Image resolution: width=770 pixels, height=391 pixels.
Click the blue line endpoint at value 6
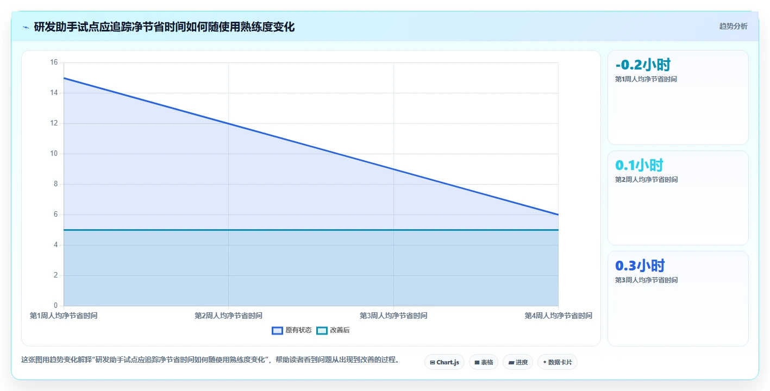[558, 215]
